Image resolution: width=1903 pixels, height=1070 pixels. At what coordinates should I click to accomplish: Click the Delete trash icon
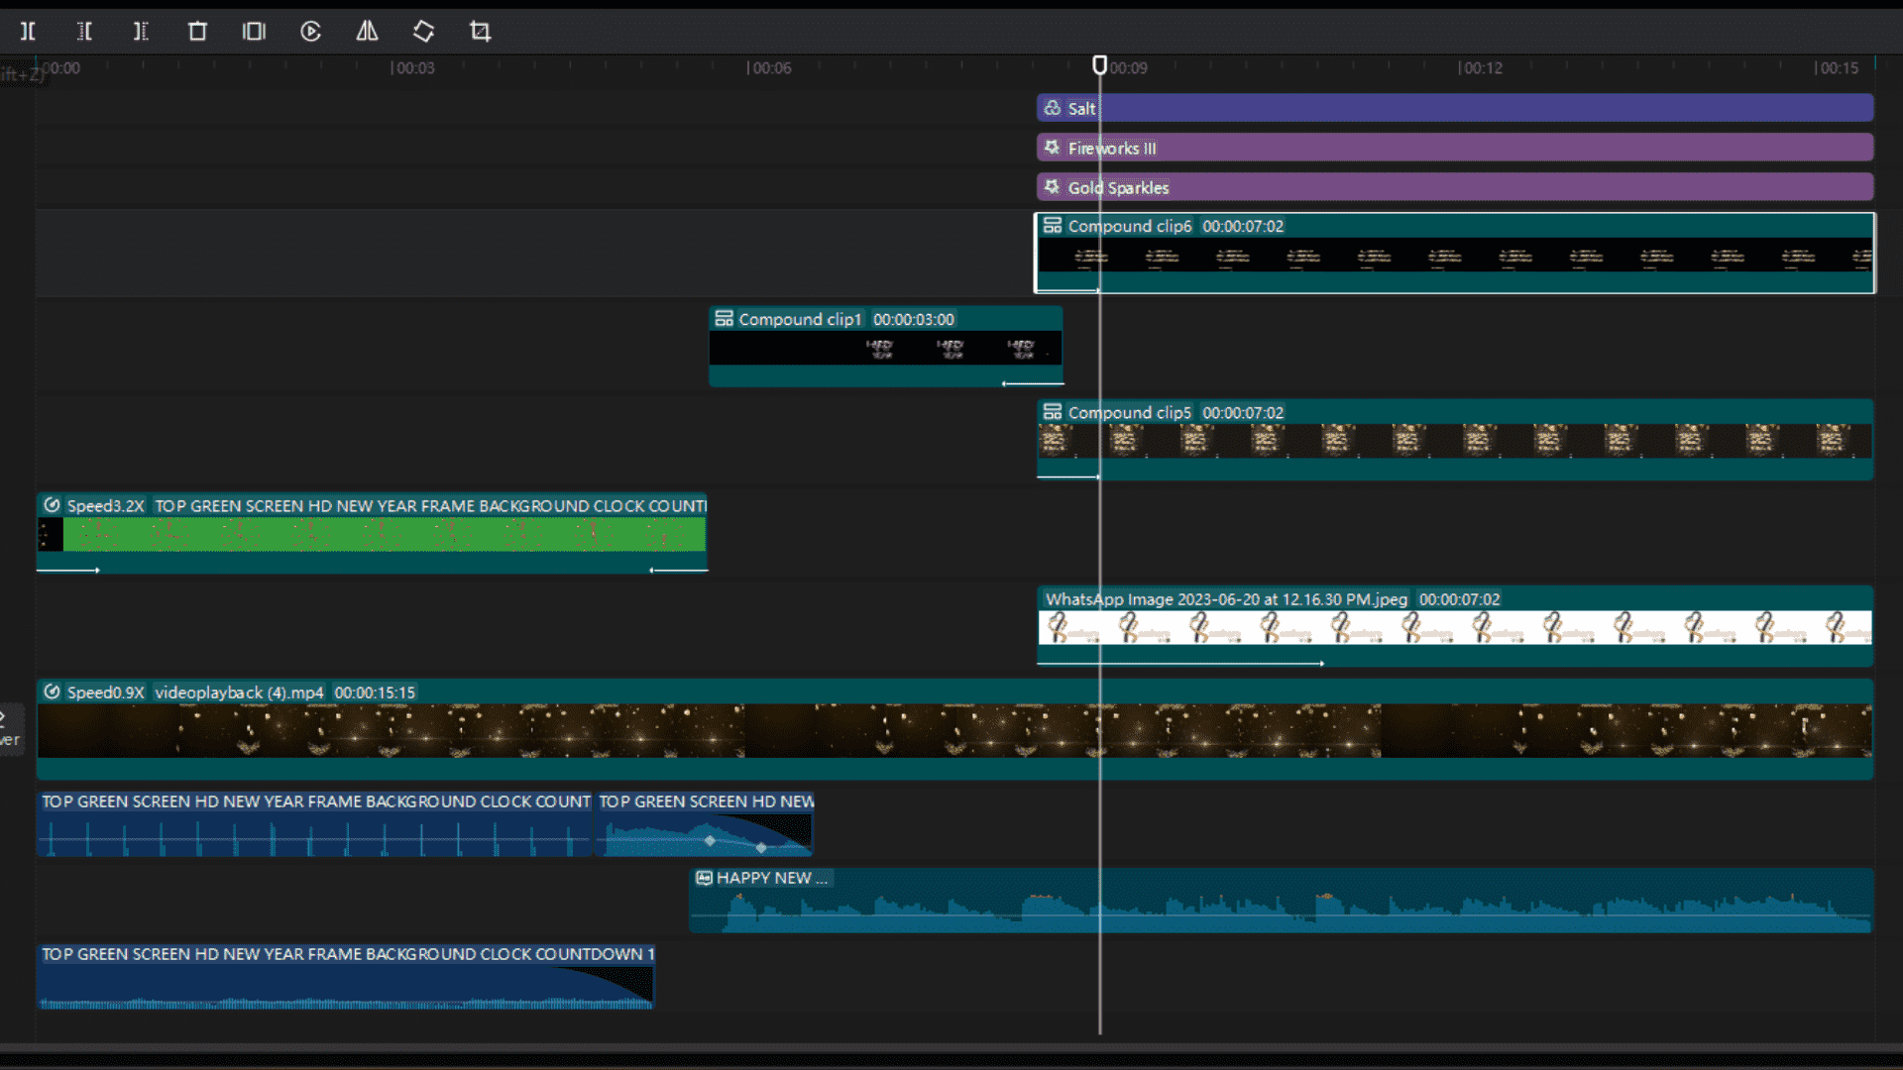tap(197, 32)
